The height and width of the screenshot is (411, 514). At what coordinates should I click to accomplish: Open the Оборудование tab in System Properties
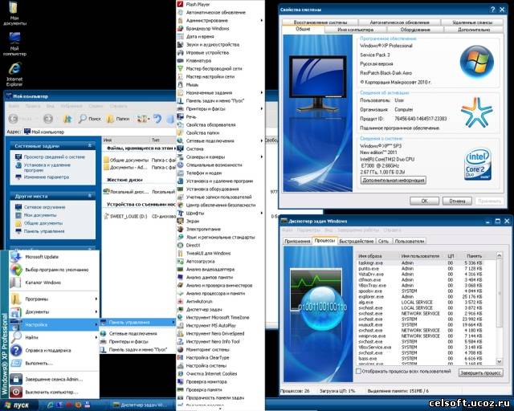pyautogui.click(x=415, y=30)
